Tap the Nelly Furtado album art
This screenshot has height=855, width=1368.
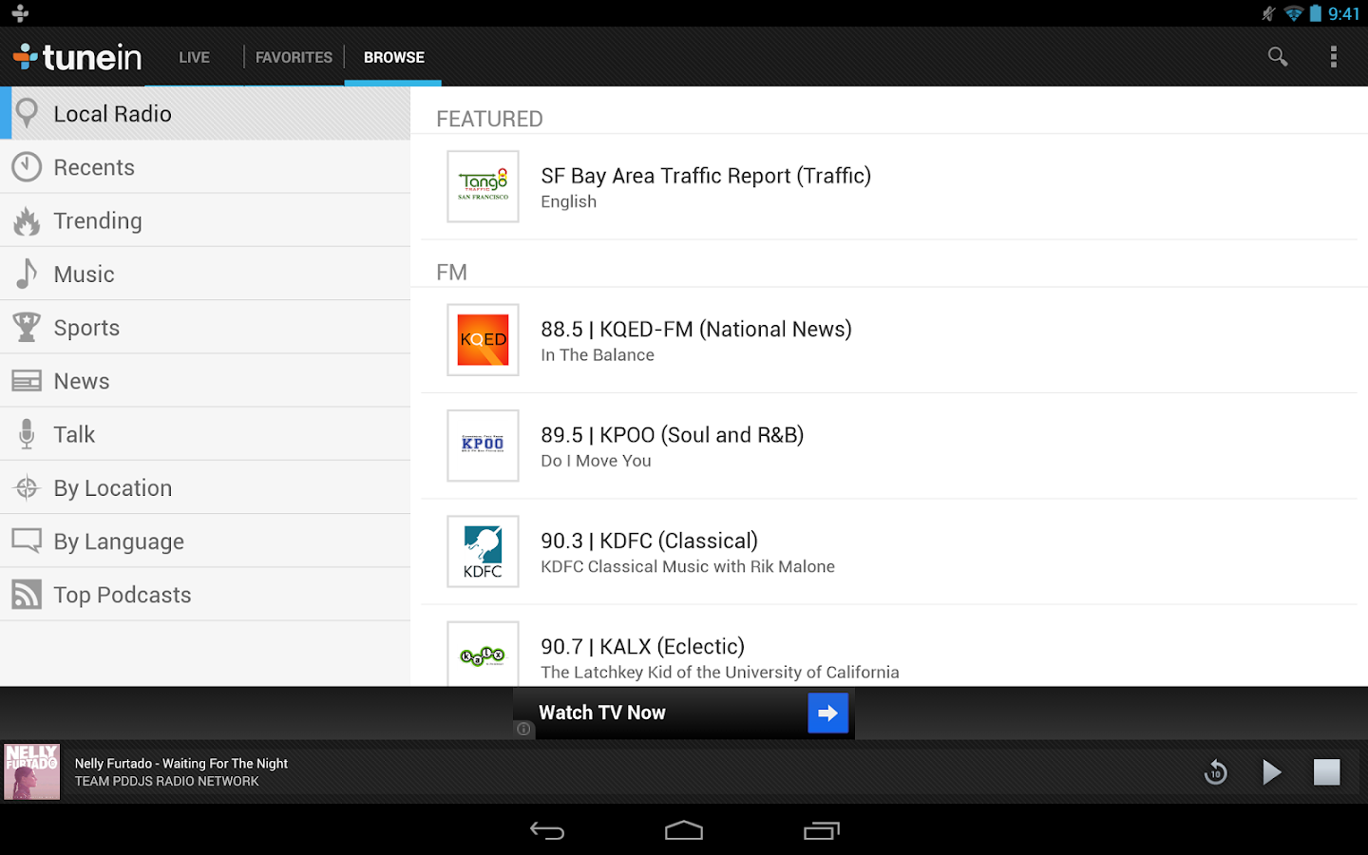32,771
